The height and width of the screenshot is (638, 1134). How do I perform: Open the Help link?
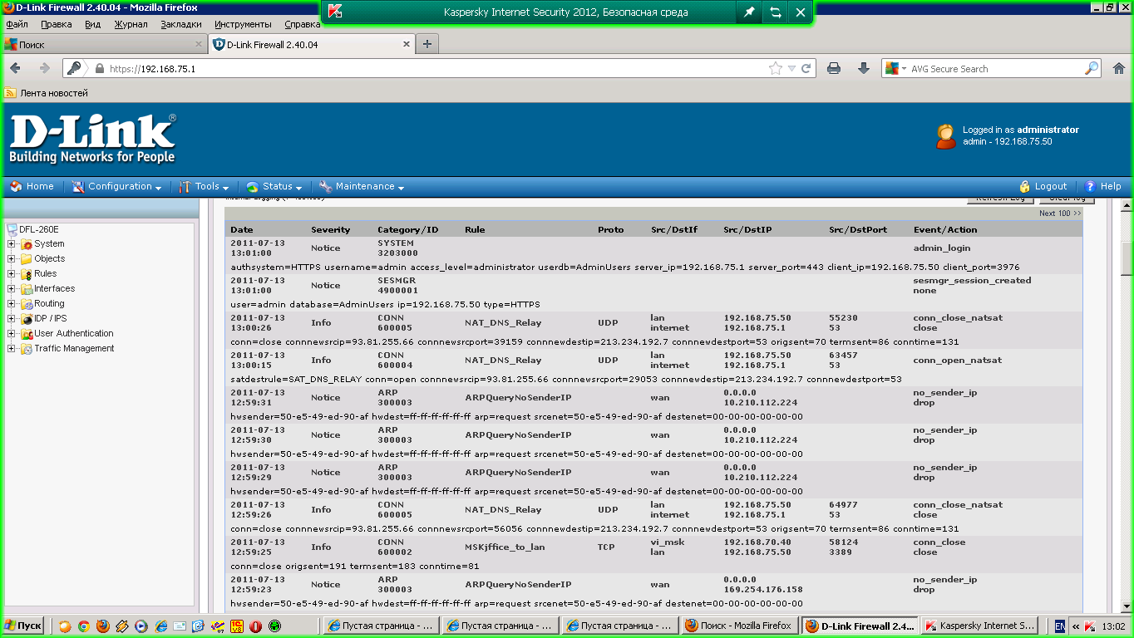coord(1104,187)
